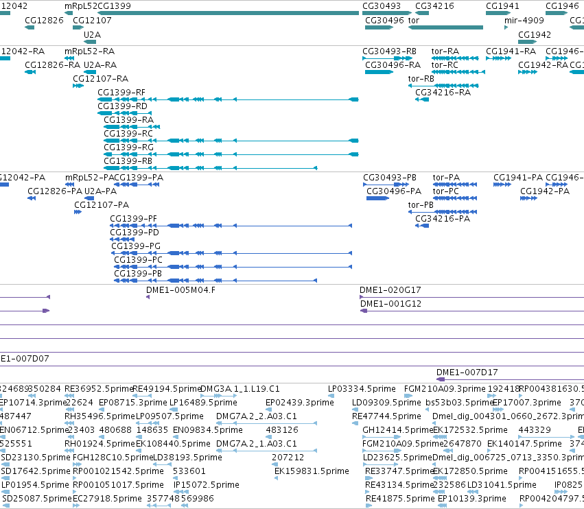Select the mir-4909 gene label

(x=524, y=21)
